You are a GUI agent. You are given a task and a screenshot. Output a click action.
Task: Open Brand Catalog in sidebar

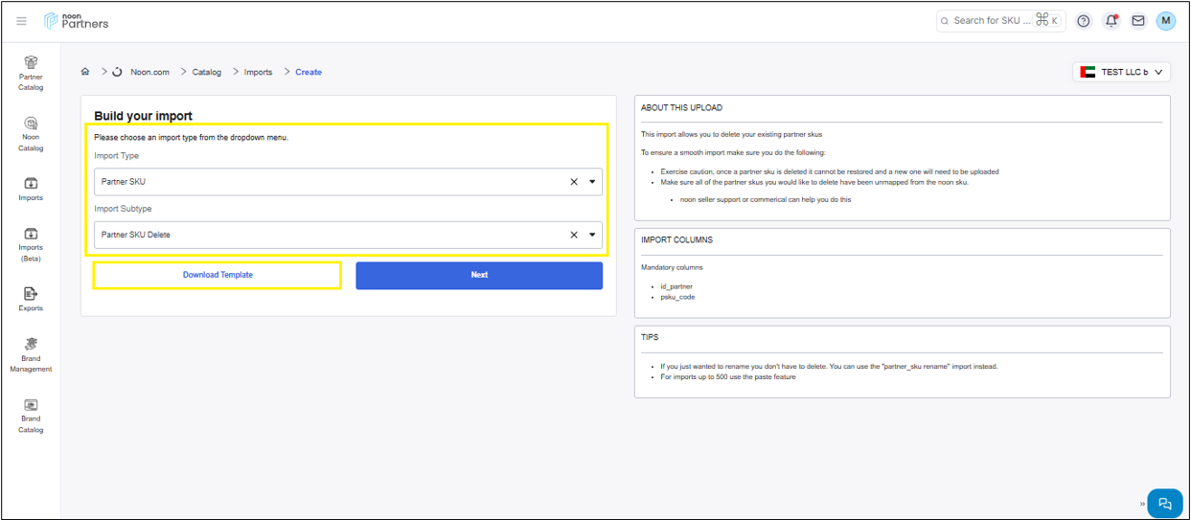(31, 416)
